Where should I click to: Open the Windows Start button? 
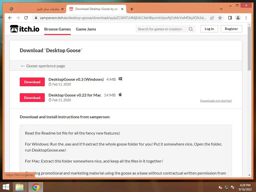pyautogui.click(x=6, y=187)
